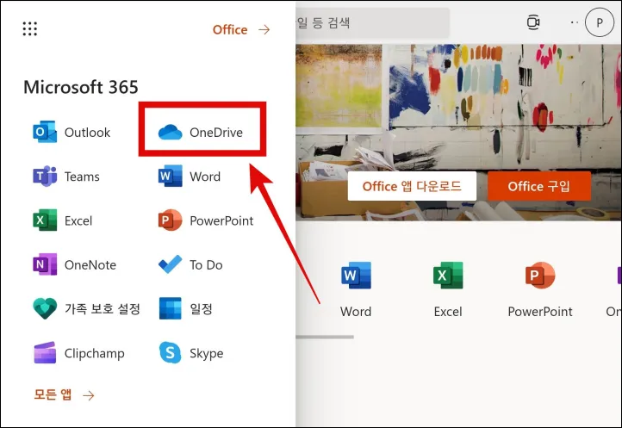This screenshot has height=428, width=622.
Task: Launch Teams from the launcher list
Action: tap(66, 177)
